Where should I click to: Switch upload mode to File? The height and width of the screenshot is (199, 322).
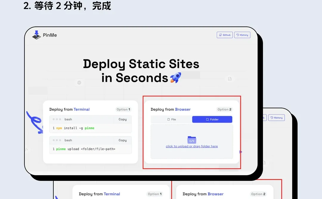pyautogui.click(x=171, y=119)
